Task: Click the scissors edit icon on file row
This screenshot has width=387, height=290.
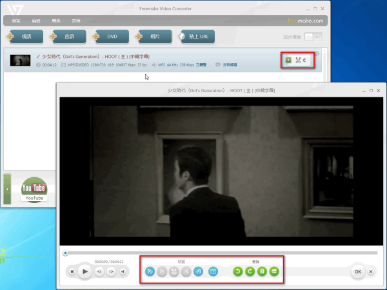Action: (x=298, y=60)
